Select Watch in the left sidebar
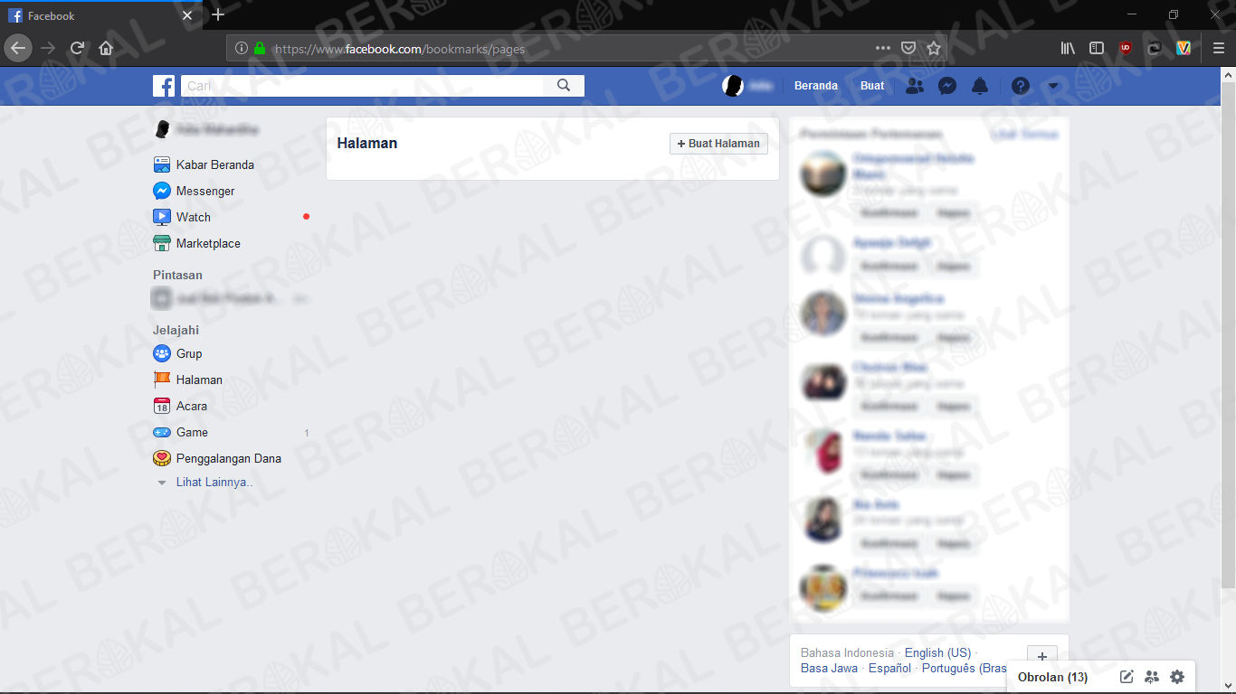 point(193,217)
